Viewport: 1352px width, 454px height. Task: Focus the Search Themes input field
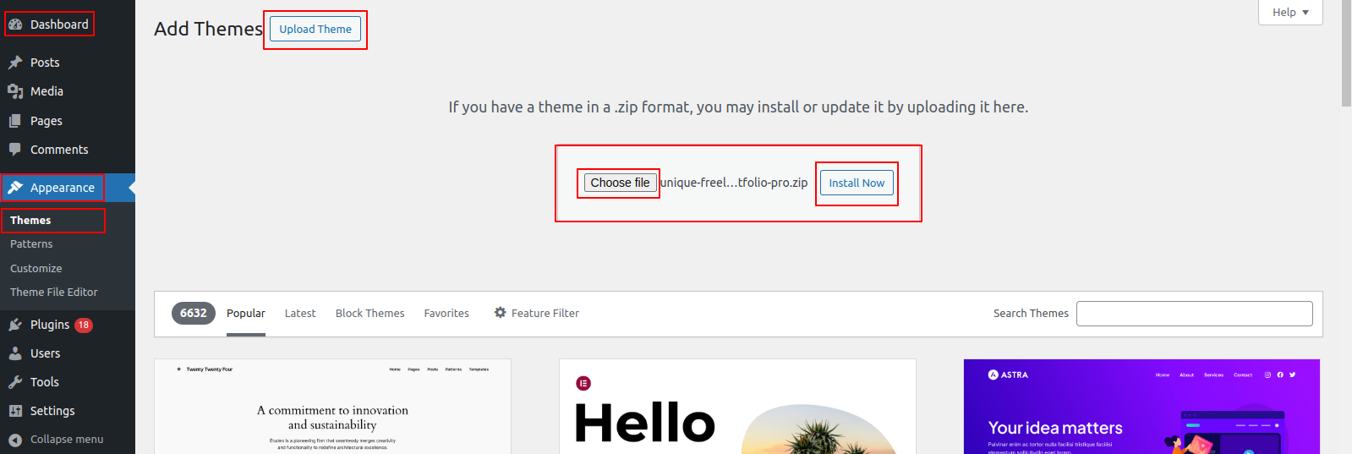pyautogui.click(x=1194, y=314)
